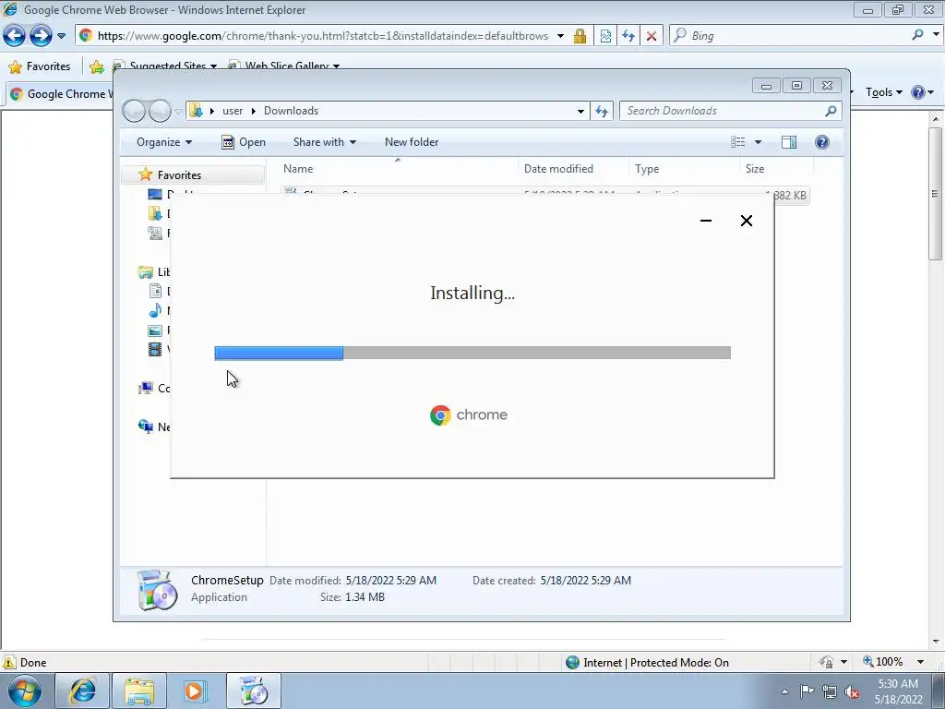Open the Organize menu
945x709 pixels.
(164, 142)
